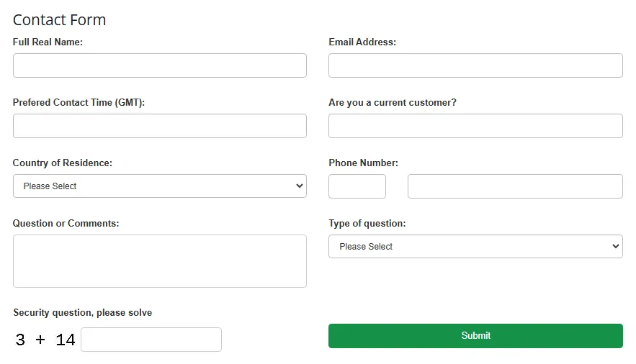Image resolution: width=636 pixels, height=364 pixels.
Task: Click the "3 + 14" captcha text
Action: tap(45, 340)
